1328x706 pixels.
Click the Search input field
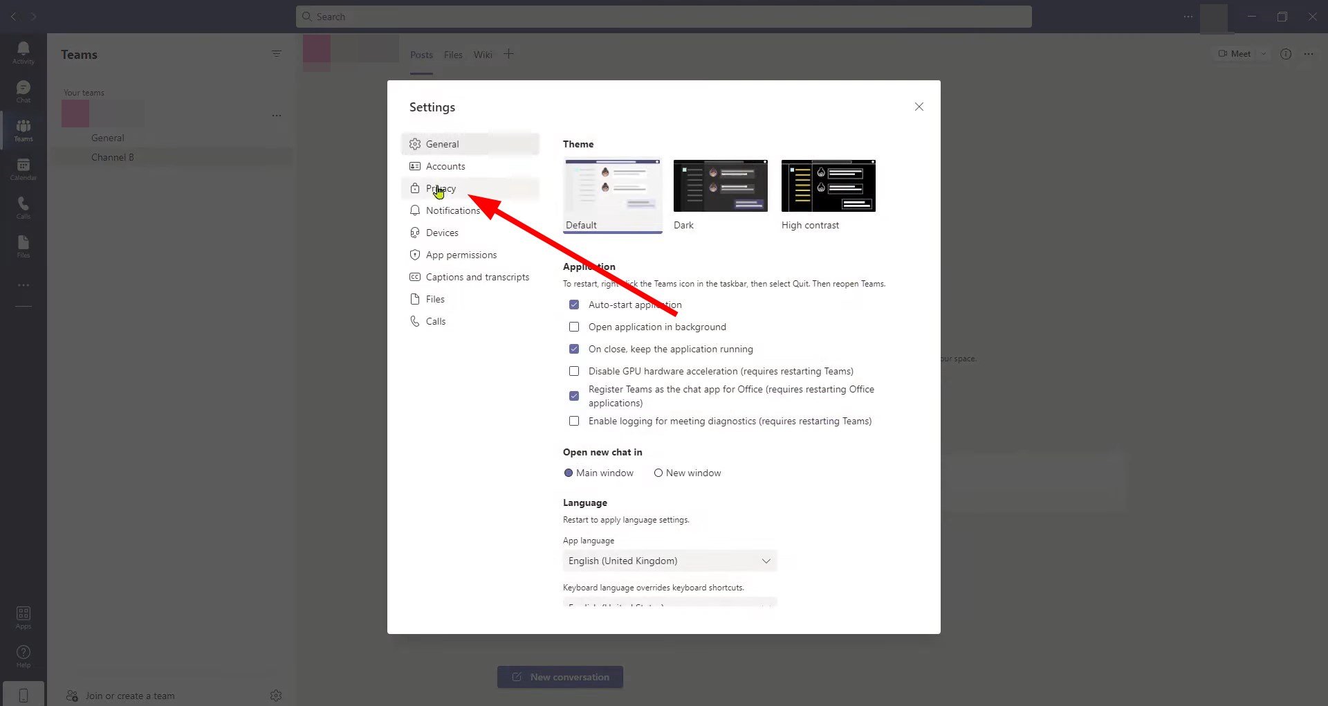click(x=664, y=17)
